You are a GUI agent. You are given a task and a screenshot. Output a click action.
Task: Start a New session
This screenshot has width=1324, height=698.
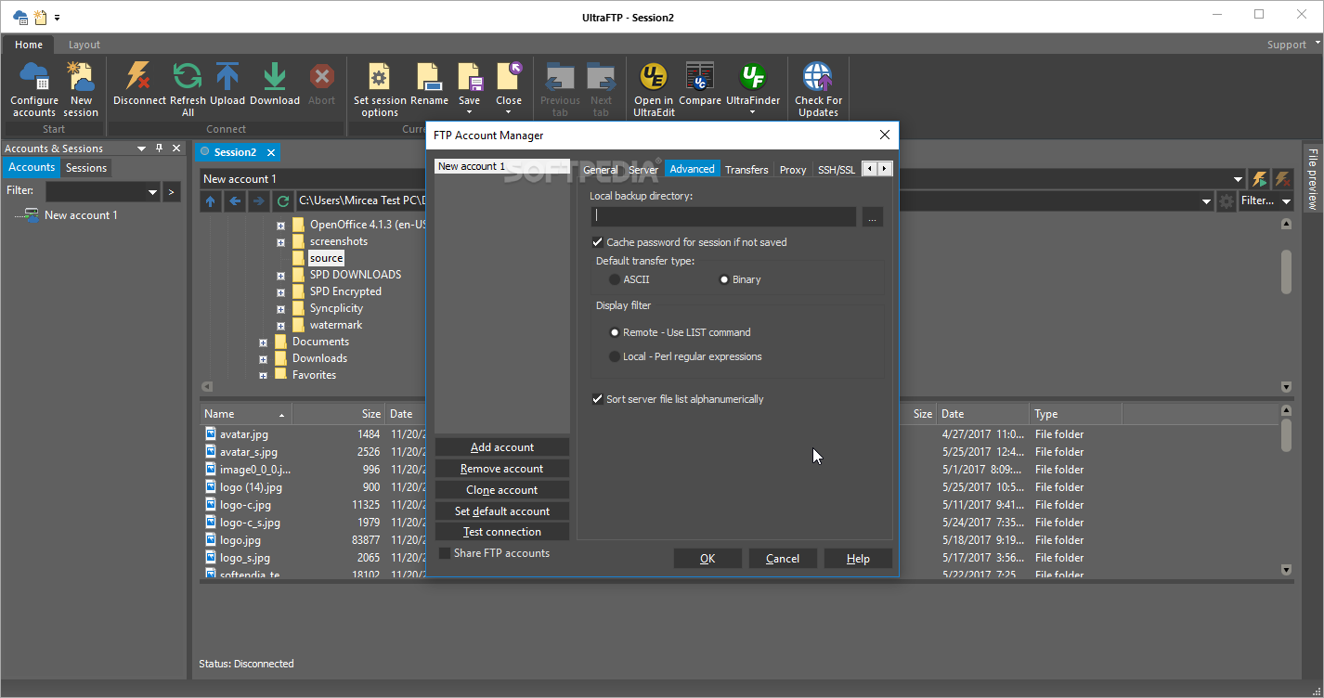point(81,89)
